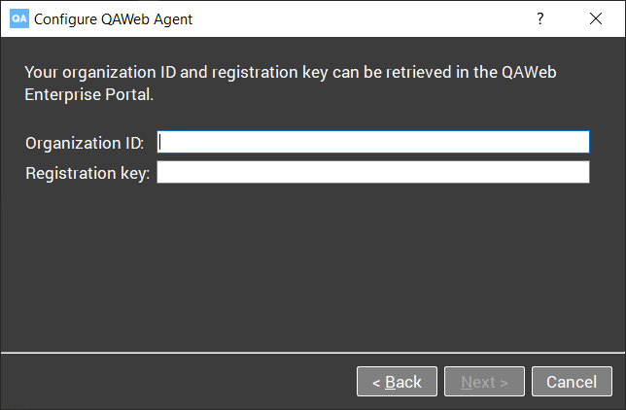Place cursor in the Registration key field
This screenshot has width=626, height=410.
tap(373, 172)
